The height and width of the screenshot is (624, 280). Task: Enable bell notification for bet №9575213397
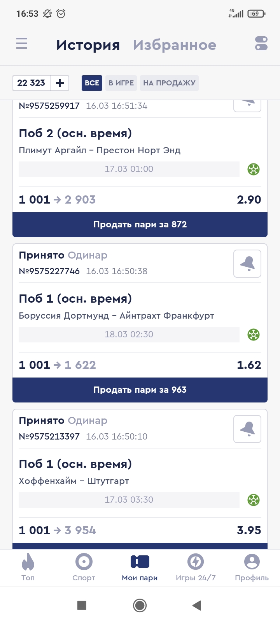click(x=247, y=429)
